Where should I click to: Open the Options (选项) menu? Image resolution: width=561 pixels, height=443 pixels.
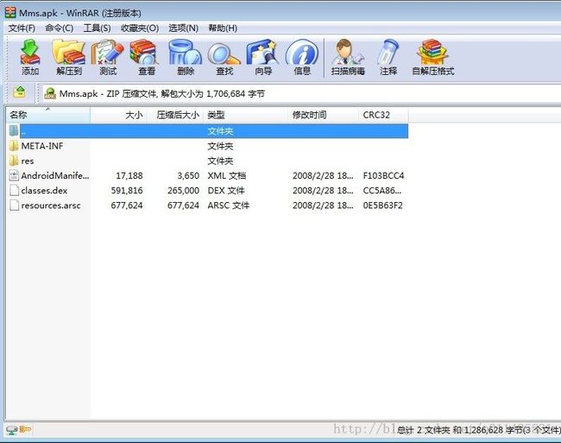pos(183,28)
